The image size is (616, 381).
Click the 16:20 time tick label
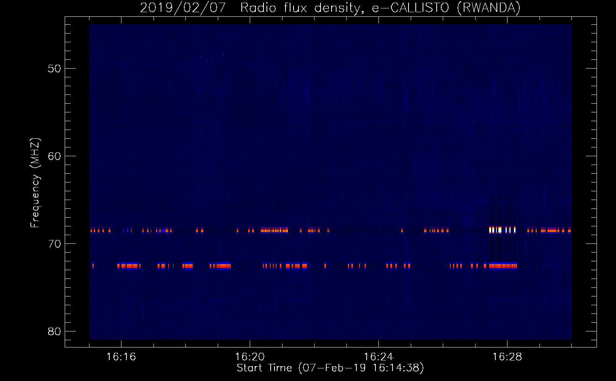[x=250, y=357]
